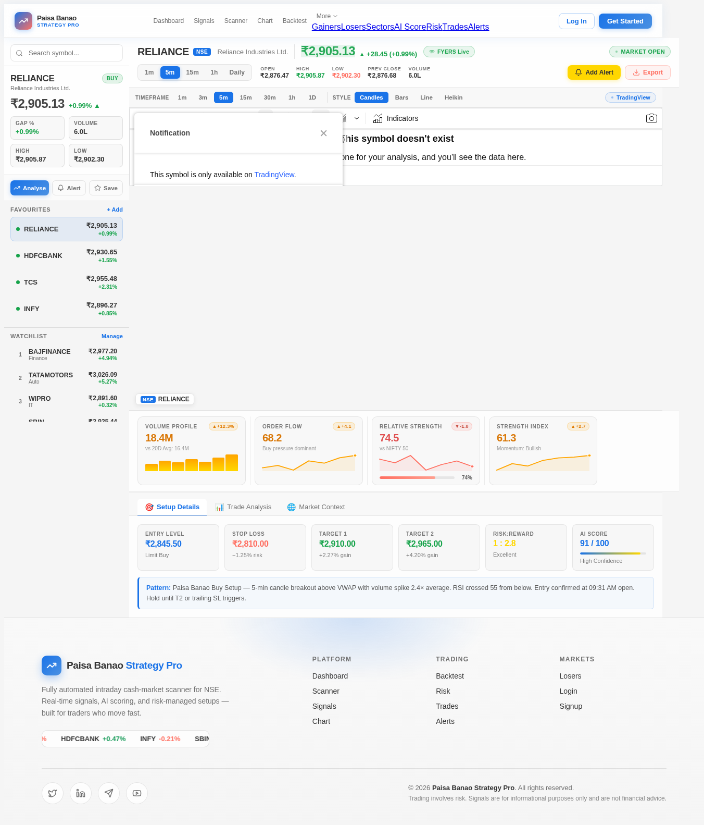Click the yellow Add Alert button

(594, 72)
